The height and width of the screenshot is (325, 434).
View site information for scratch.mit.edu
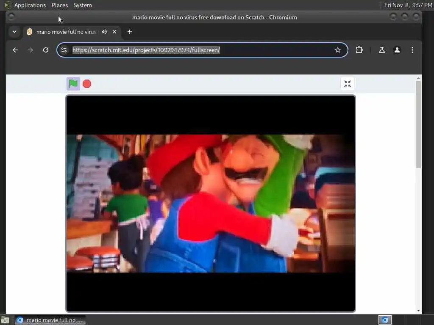pyautogui.click(x=64, y=50)
